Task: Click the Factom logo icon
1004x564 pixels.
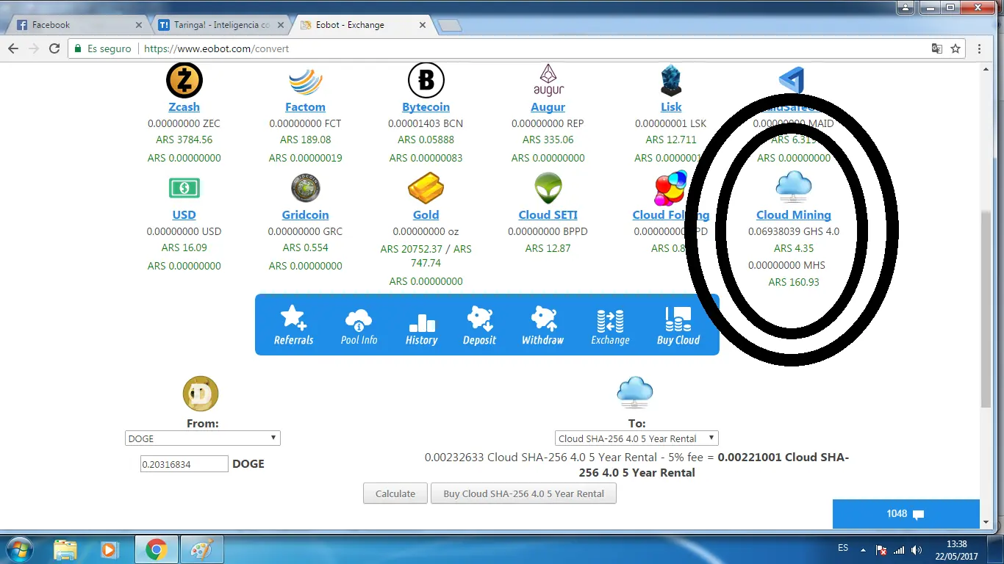Action: [x=306, y=81]
